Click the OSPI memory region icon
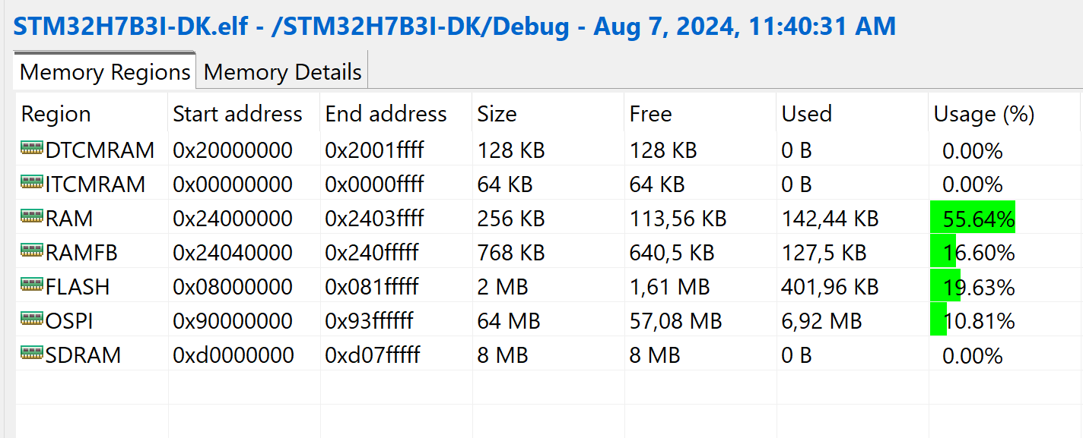Image resolution: width=1083 pixels, height=438 pixels. click(x=32, y=320)
